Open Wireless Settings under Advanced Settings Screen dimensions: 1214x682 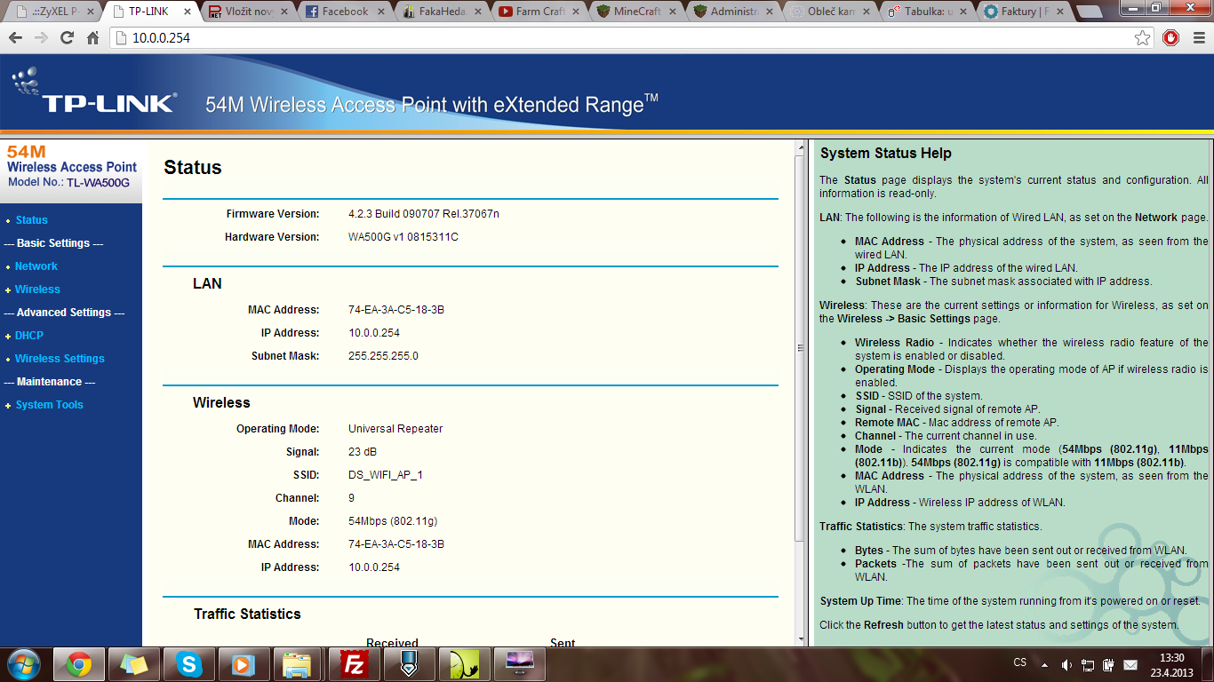(x=60, y=359)
